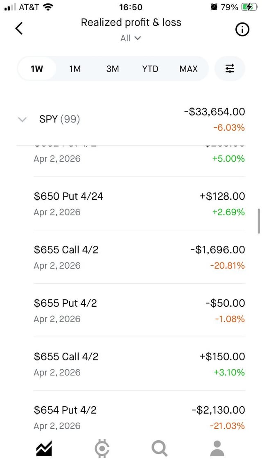This screenshot has width=262, height=466.
Task: Open the search magnifier icon
Action: click(159, 448)
